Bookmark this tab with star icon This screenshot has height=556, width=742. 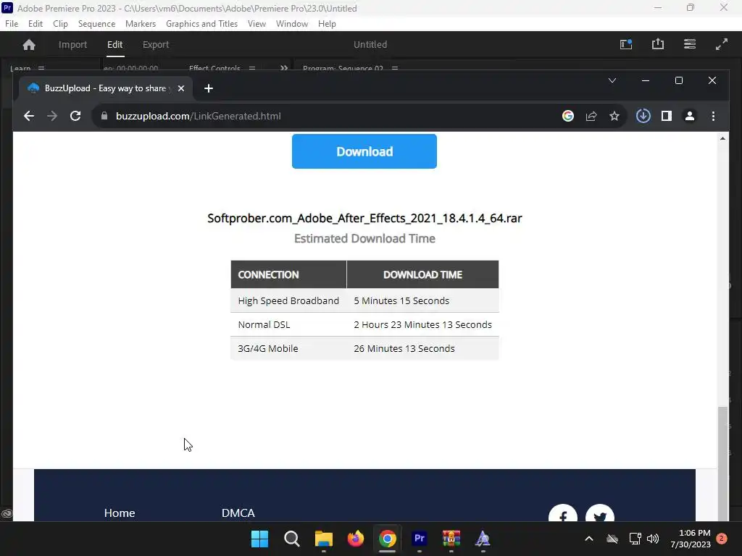(x=614, y=116)
